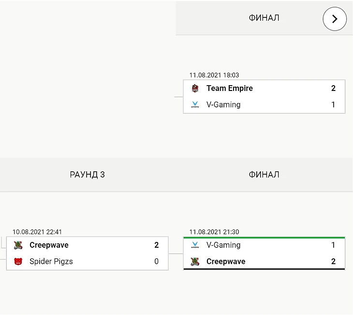Select Creepwave name in Round 3 match
Image resolution: width=353 pixels, height=315 pixels.
click(x=49, y=245)
